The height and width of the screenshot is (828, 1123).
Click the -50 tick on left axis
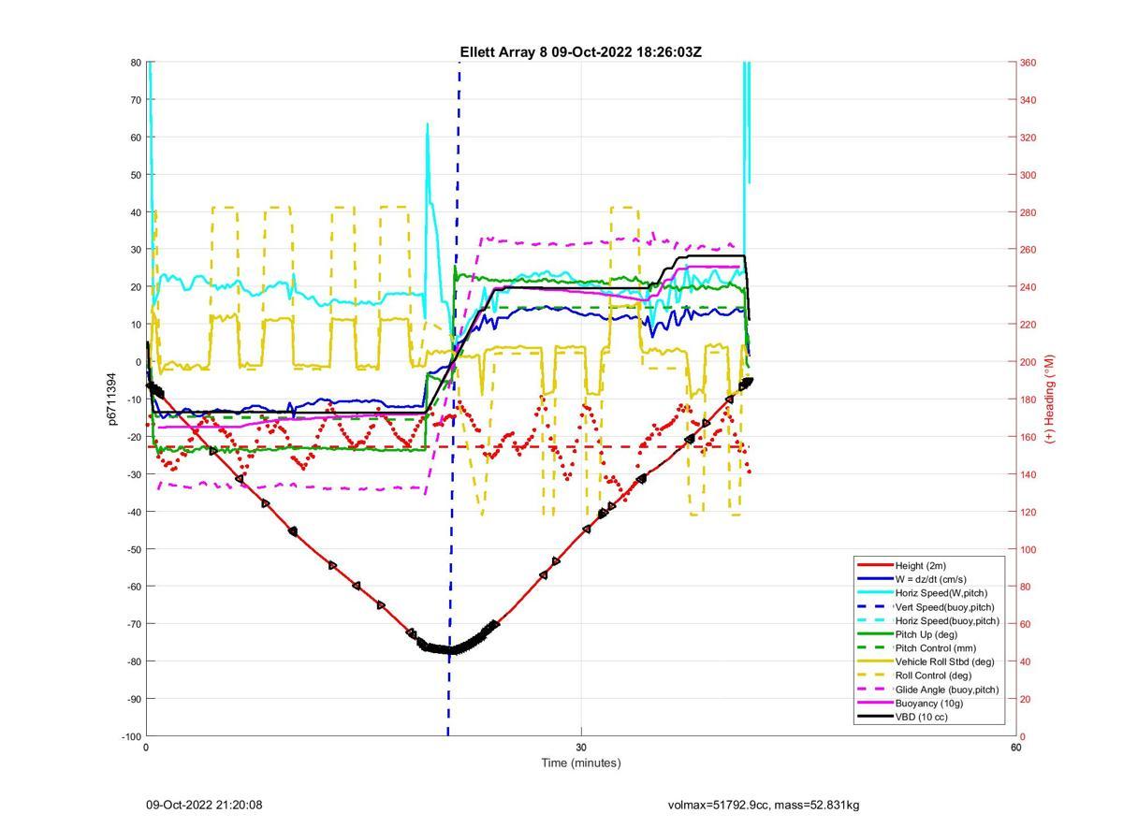(x=133, y=549)
